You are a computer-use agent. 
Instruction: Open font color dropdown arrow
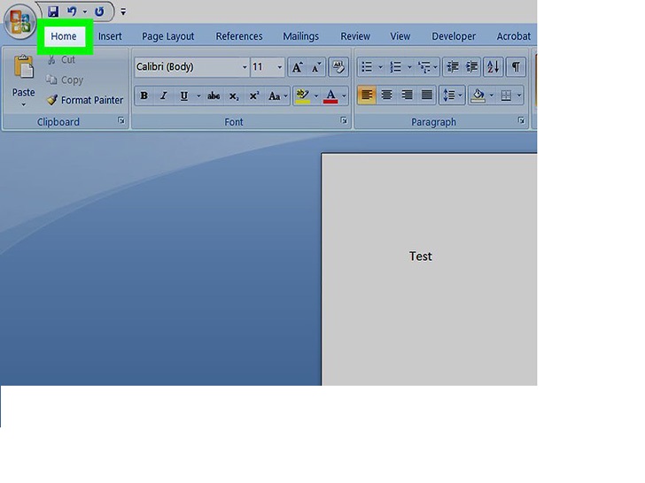[x=345, y=96]
